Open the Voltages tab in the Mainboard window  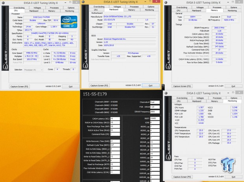click(x=117, y=7)
